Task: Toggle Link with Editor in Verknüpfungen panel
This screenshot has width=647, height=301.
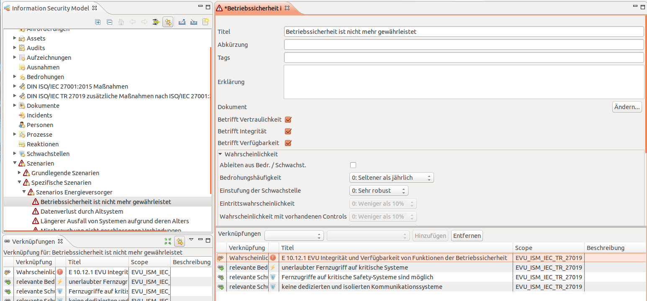Action: [x=180, y=241]
